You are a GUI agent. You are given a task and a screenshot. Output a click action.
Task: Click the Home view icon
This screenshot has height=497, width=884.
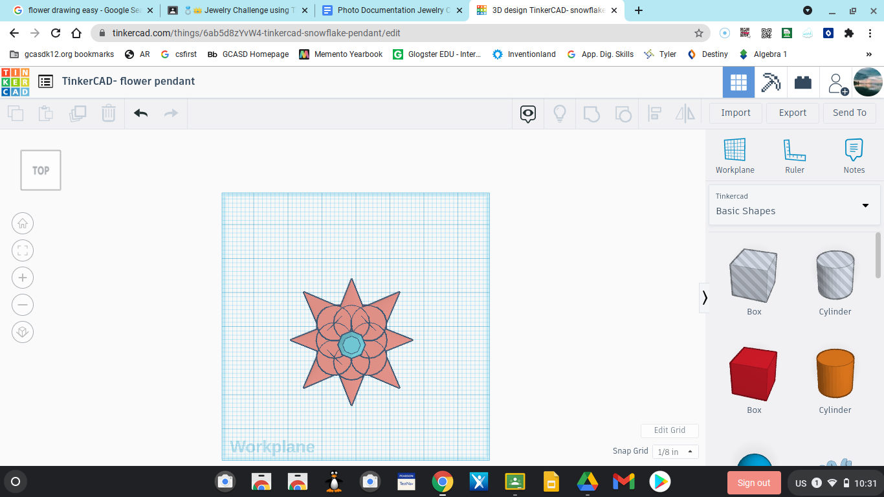click(x=23, y=223)
